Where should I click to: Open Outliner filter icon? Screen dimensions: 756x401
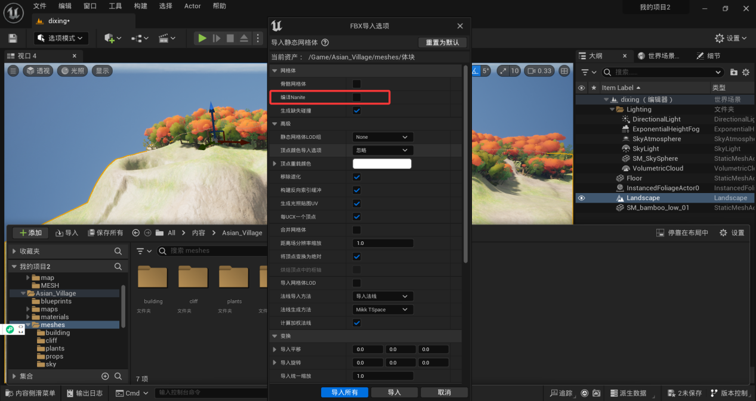pyautogui.click(x=588, y=72)
